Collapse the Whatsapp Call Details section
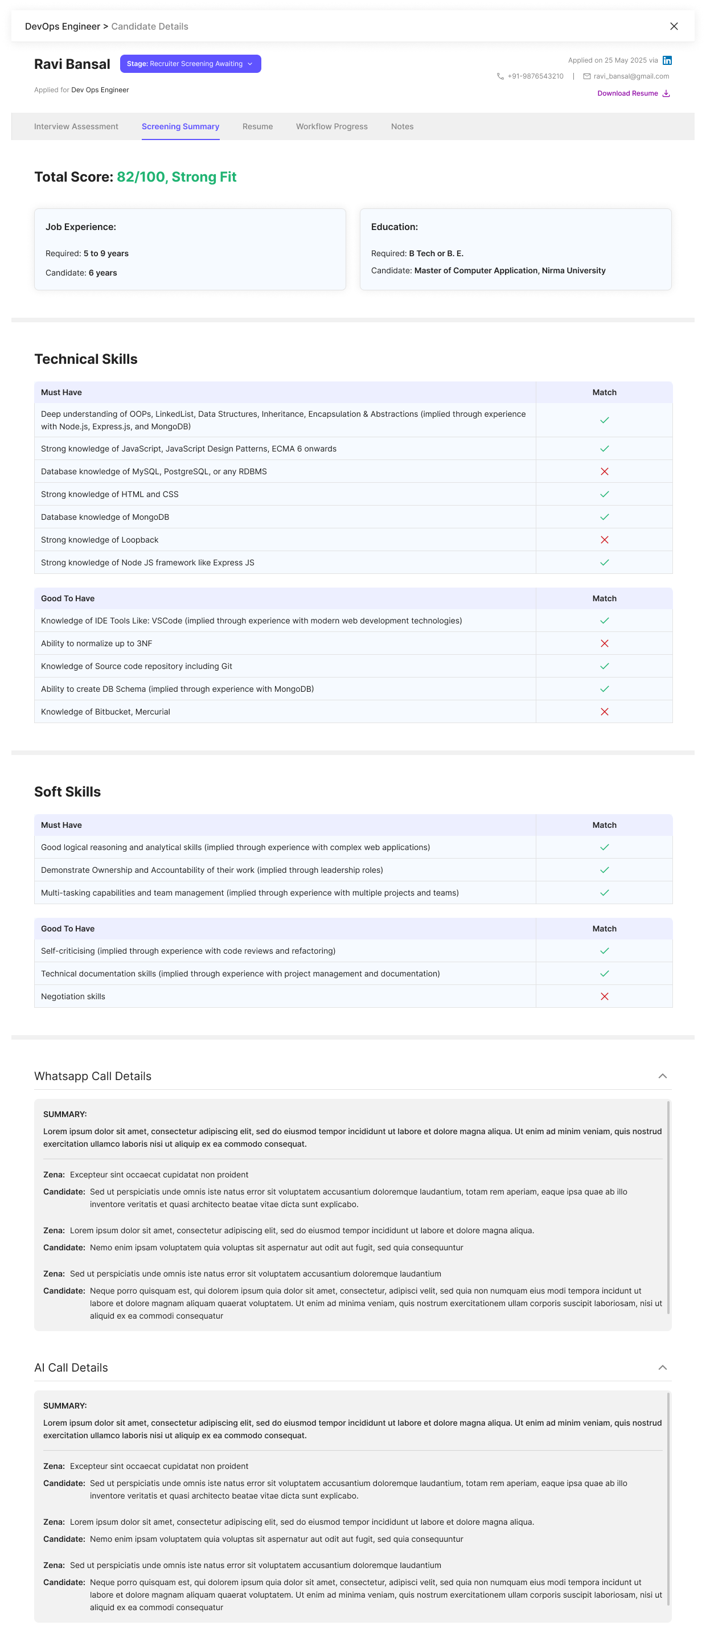The height and width of the screenshot is (1650, 706). coord(663,1076)
